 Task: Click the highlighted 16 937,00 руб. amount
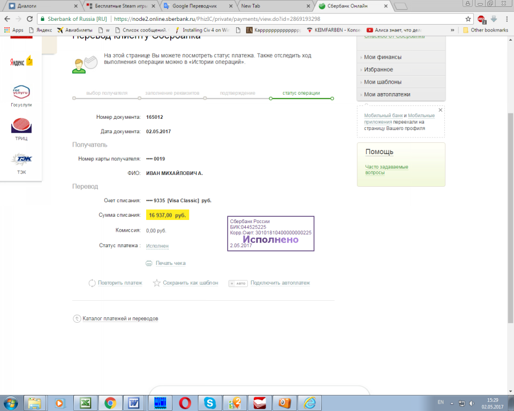point(167,215)
